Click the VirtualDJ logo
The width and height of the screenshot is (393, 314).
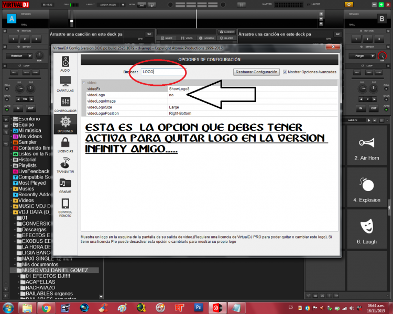16,5
